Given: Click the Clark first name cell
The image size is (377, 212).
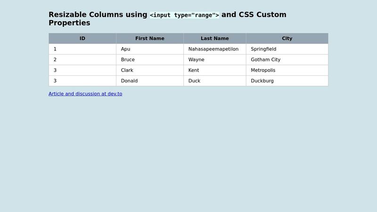Looking at the screenshot, I should coord(150,70).
